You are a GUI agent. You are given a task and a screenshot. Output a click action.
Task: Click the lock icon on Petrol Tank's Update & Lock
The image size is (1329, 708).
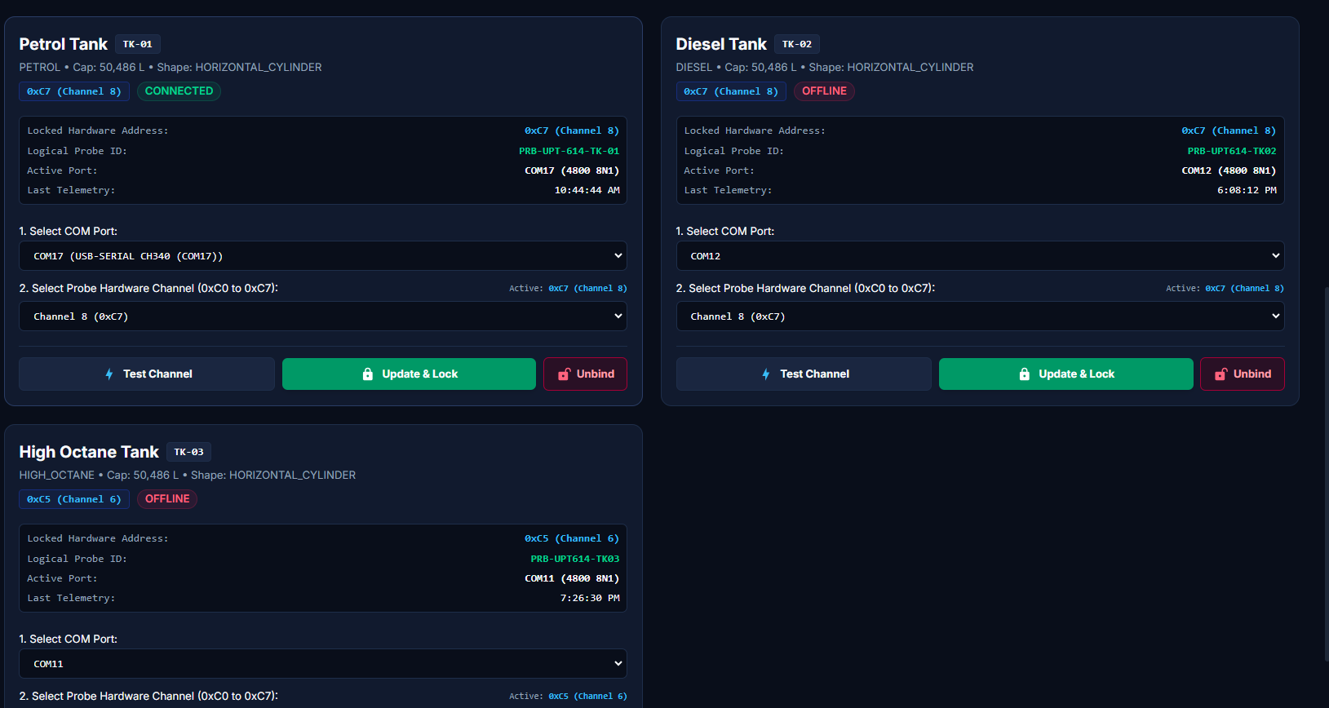tap(368, 374)
